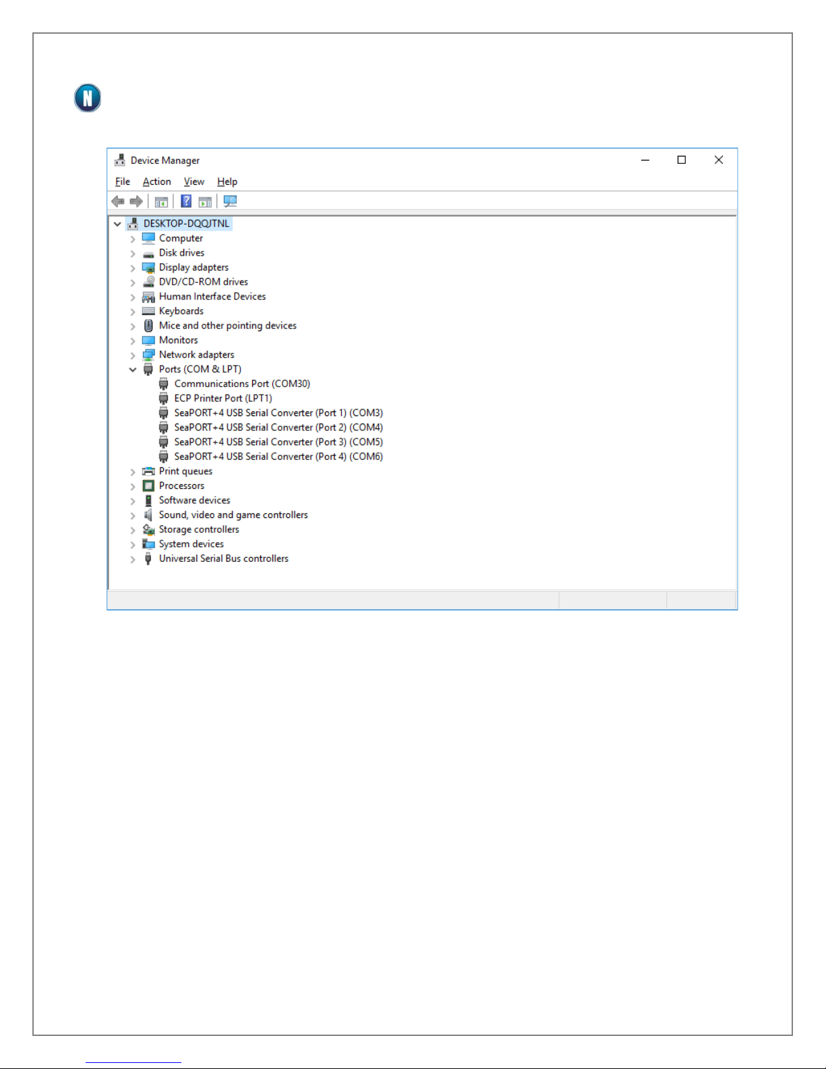Expand the Keyboards chevron
This screenshot has height=1069, width=826.
coord(133,312)
